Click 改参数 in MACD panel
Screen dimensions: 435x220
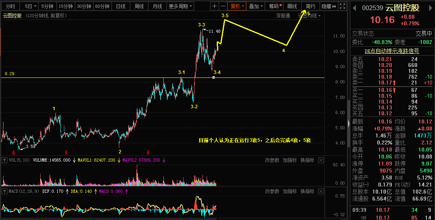(272, 191)
